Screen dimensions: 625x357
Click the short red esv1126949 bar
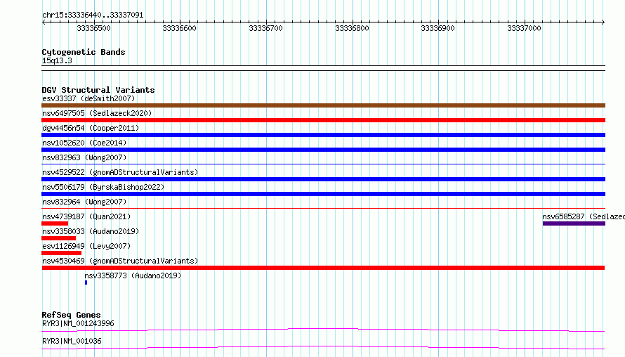coord(61,253)
